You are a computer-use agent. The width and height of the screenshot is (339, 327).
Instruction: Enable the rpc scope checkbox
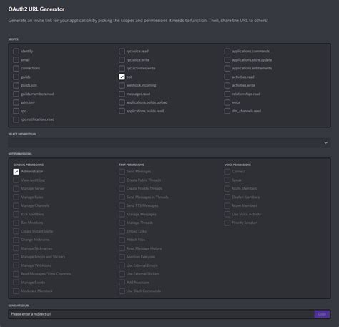(16, 111)
